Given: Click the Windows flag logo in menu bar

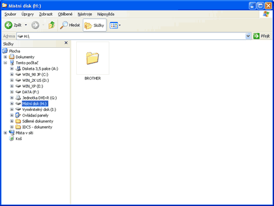Looking at the screenshot, I should tap(266, 14).
